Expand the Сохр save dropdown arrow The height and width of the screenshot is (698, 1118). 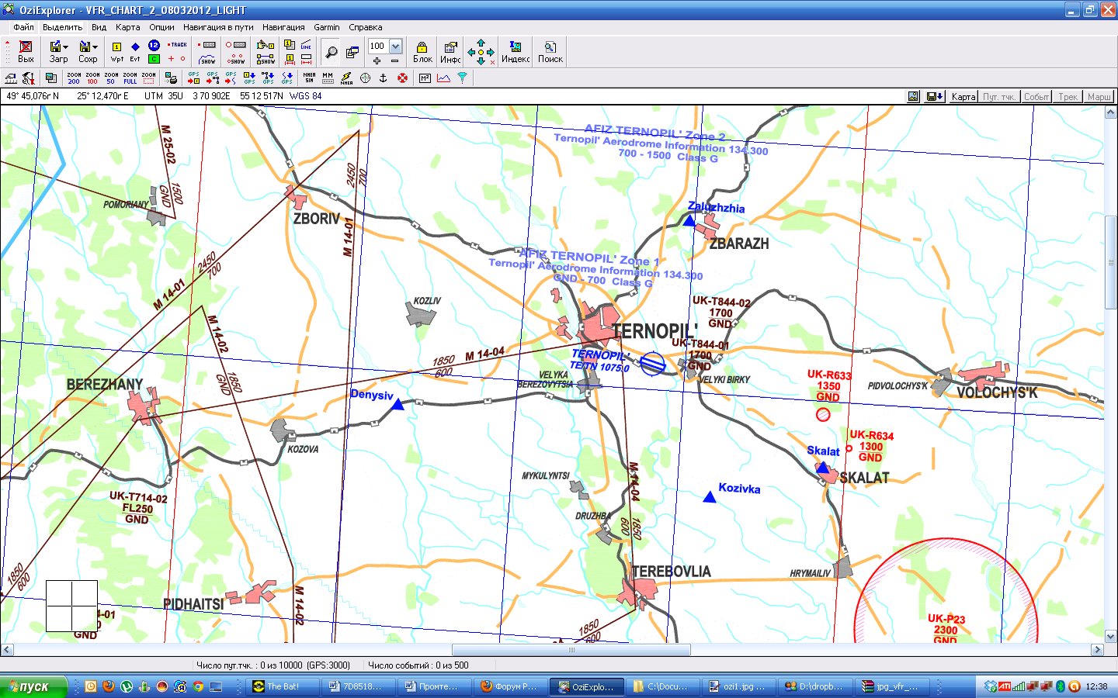click(x=95, y=47)
